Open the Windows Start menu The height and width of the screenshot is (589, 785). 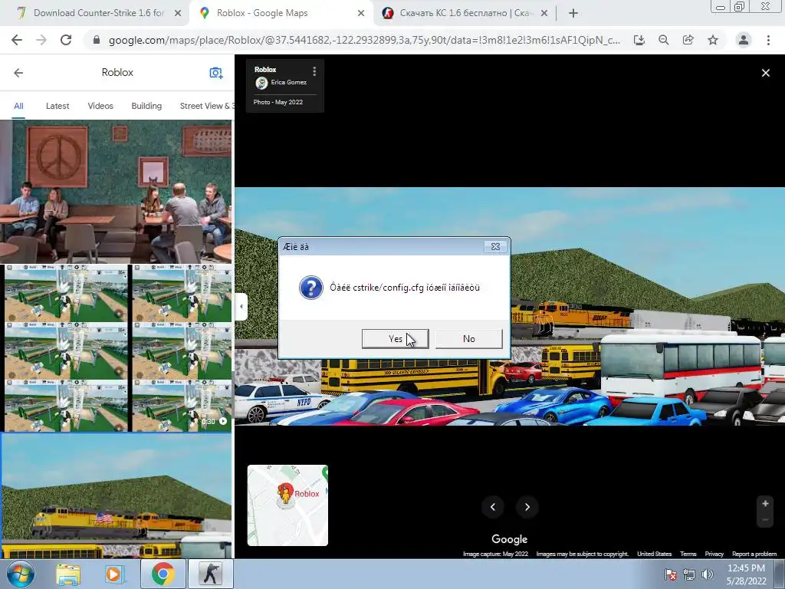pyautogui.click(x=20, y=574)
